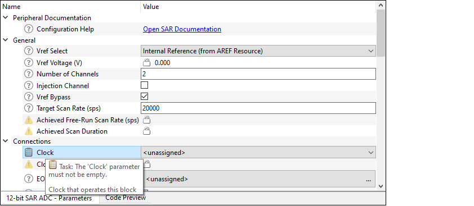Collapse the Peripheral Documentation section
Screen dimensions: 474x206
coord(6,18)
